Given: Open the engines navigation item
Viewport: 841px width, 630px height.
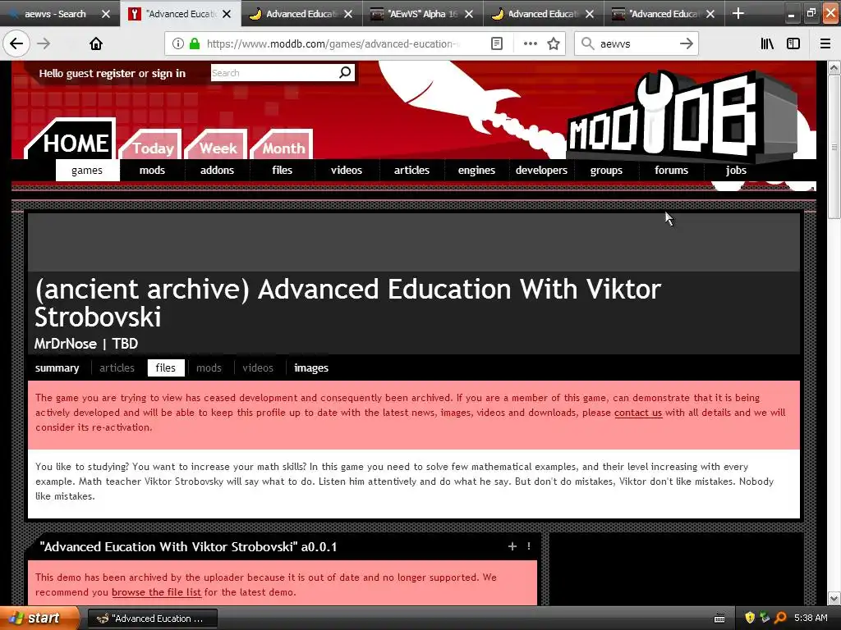Looking at the screenshot, I should tap(476, 171).
